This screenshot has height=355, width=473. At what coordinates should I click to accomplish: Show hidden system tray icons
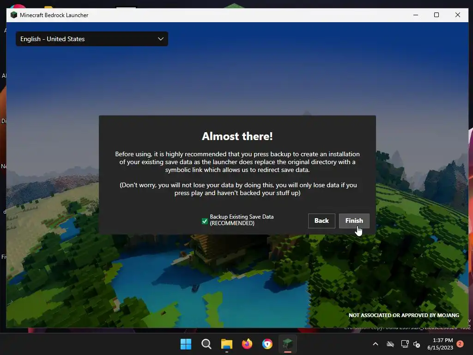(x=376, y=344)
